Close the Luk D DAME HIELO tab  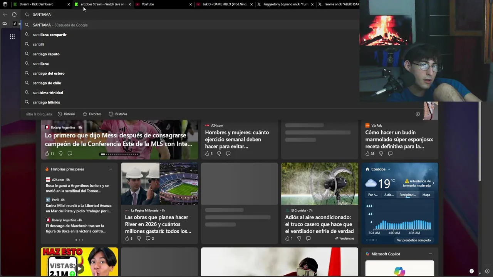click(251, 4)
